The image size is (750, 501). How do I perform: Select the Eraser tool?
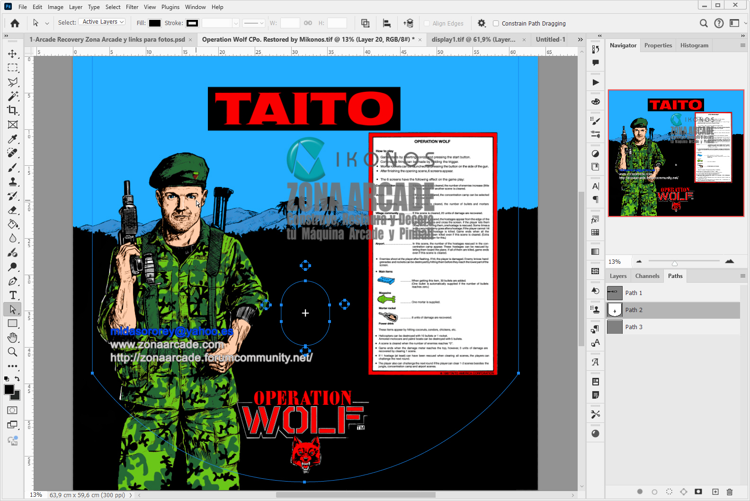coord(13,210)
